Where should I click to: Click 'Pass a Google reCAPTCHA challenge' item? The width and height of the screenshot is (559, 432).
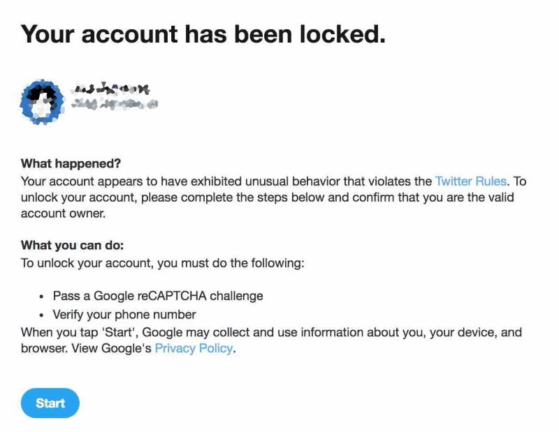pyautogui.click(x=158, y=296)
